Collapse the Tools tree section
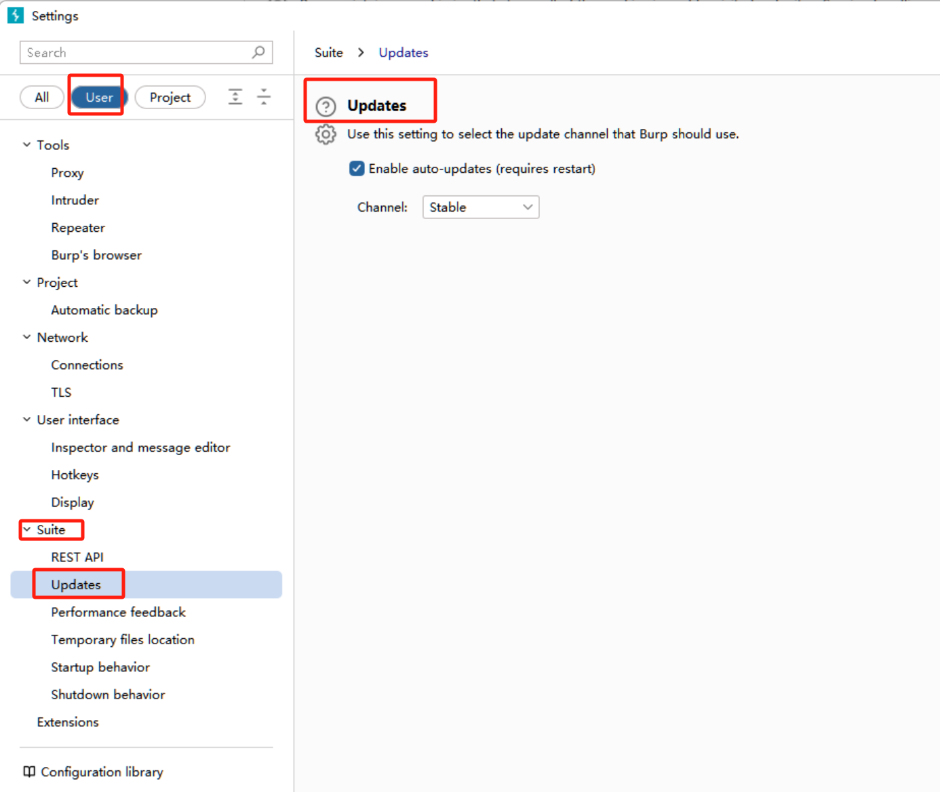Viewport: 940px width, 792px height. [x=27, y=144]
